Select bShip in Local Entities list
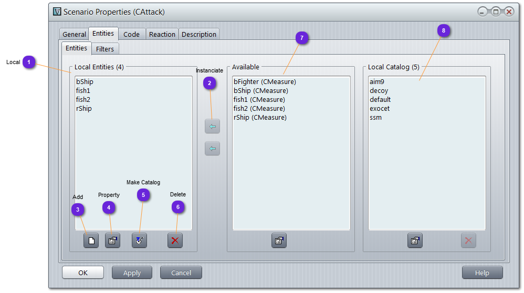524x293 pixels. (85, 82)
